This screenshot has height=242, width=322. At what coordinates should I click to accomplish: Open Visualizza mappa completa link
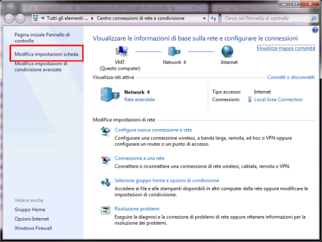click(286, 48)
